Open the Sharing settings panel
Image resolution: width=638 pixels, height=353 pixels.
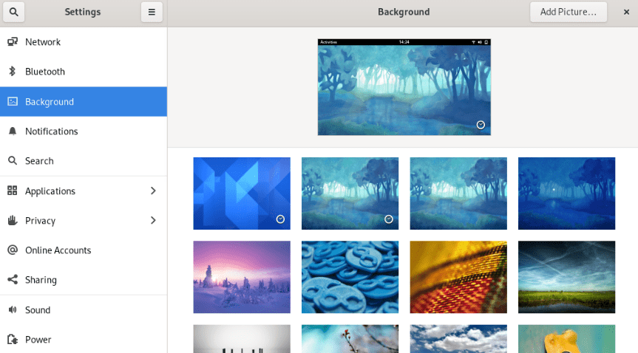click(84, 280)
